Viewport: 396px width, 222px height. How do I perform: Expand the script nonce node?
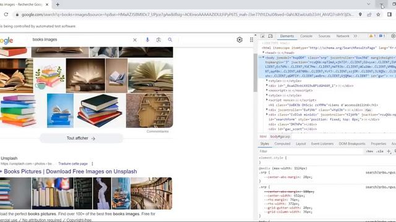pos(267,100)
